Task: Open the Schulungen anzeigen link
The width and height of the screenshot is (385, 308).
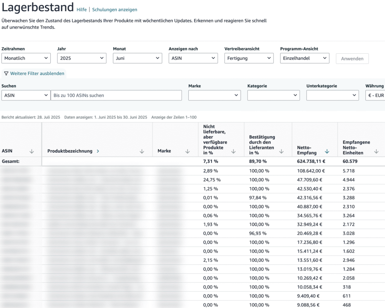Action: pos(115,10)
